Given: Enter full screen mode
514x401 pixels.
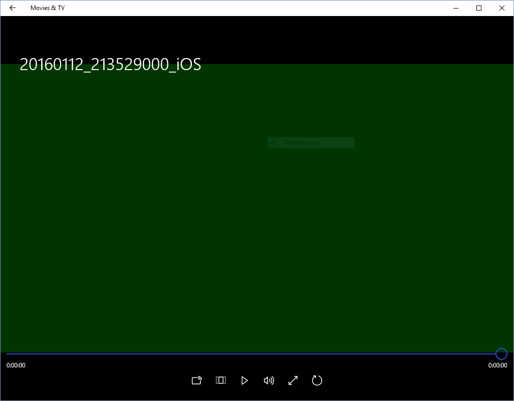Looking at the screenshot, I should pos(293,380).
